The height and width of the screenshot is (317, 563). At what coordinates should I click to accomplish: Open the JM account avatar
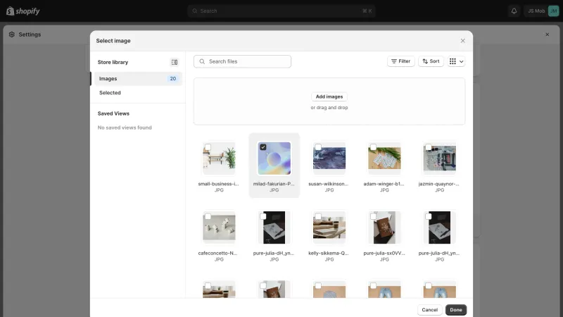(x=553, y=11)
